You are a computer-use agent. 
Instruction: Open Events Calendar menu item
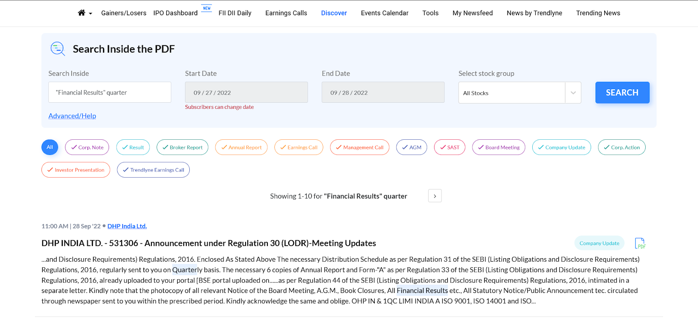click(x=385, y=13)
